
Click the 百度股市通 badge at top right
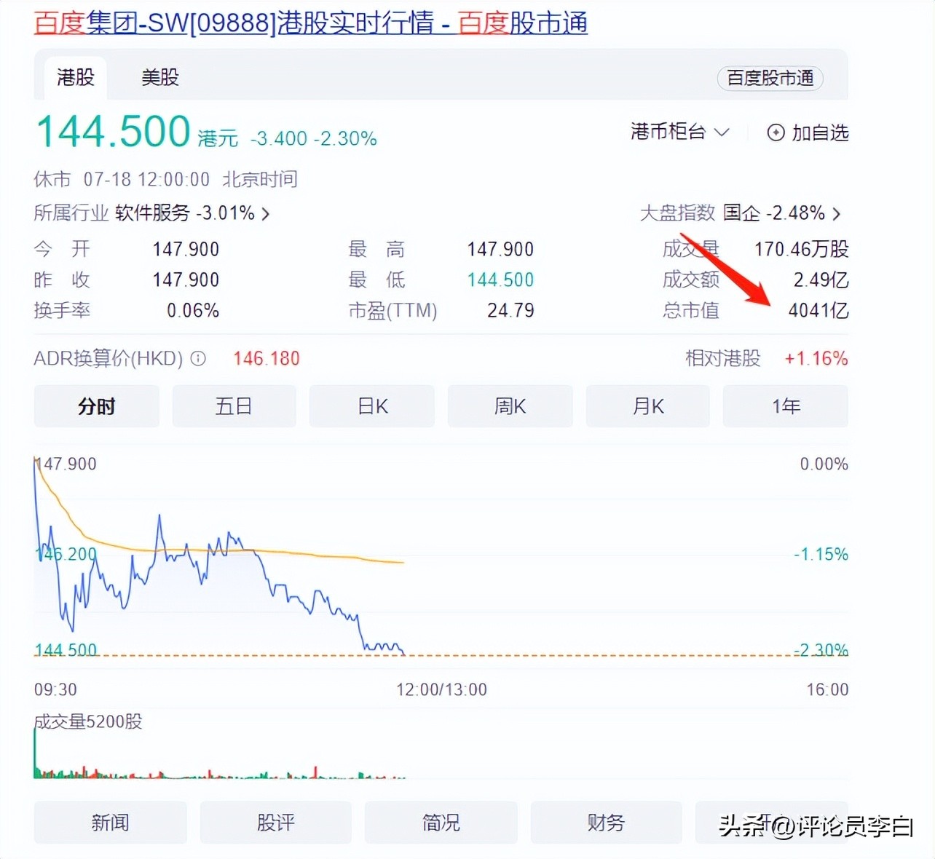tap(769, 79)
